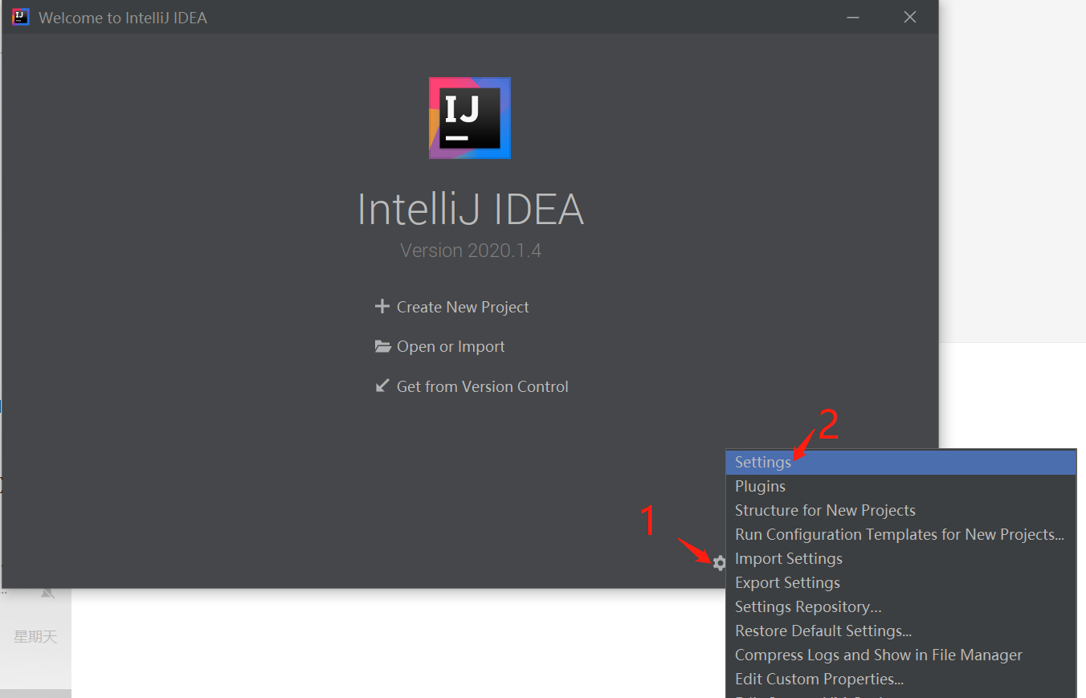Select the Import Settings option
This screenshot has height=698, width=1086.
pos(788,557)
